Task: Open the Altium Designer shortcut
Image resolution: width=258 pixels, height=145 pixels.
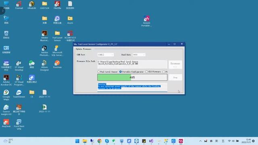Action: pyautogui.click(x=44, y=65)
